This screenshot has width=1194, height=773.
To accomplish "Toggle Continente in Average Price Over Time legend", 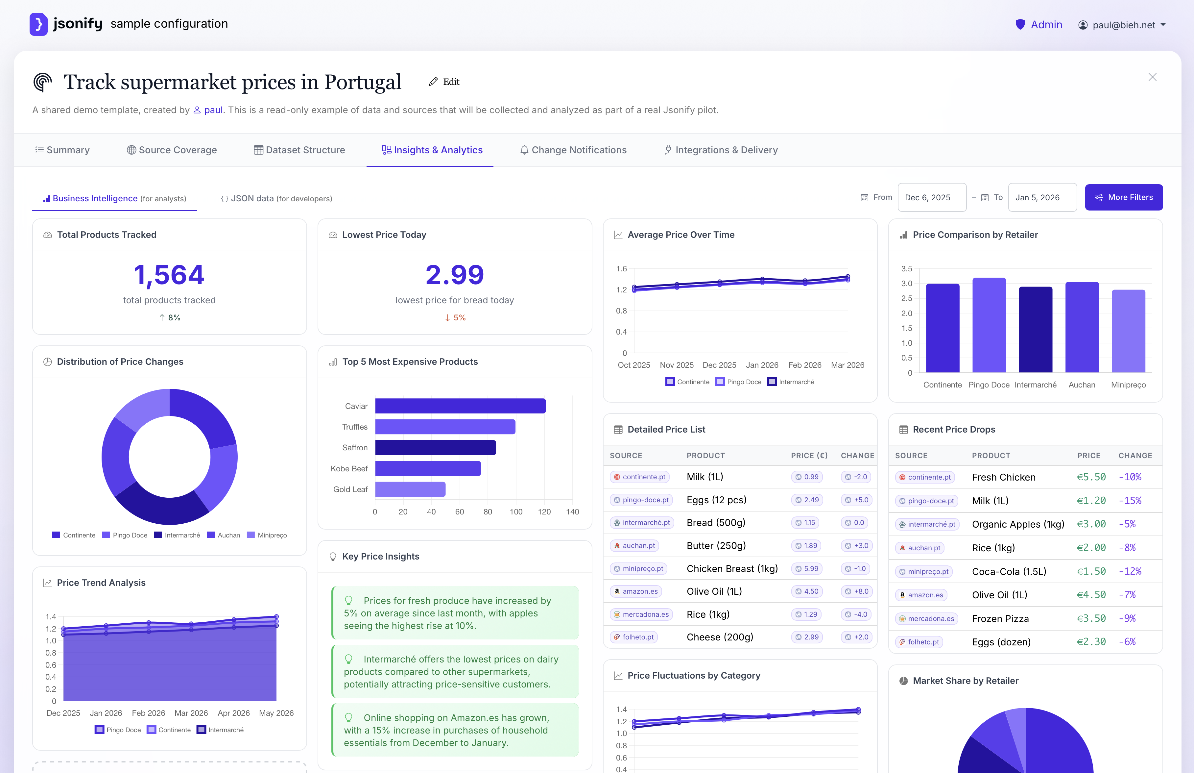I will [687, 382].
